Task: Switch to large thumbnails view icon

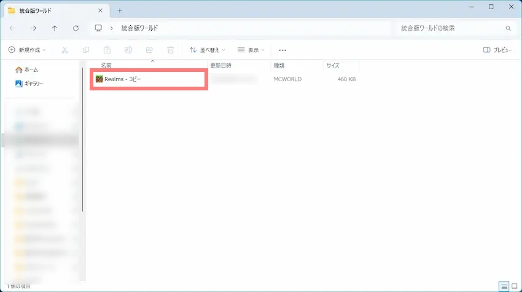Action: (514, 286)
